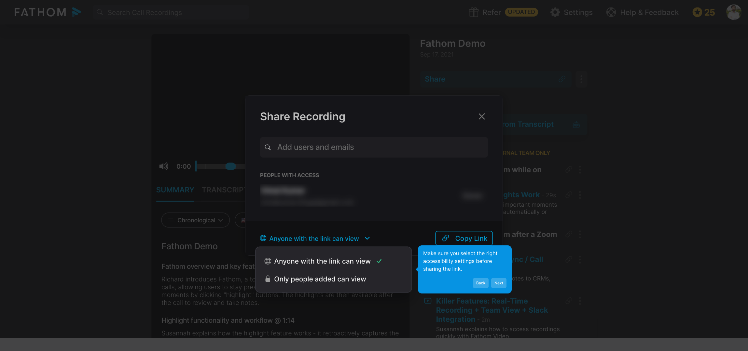
Task: Close the Share Recording dialog
Action: 482,116
